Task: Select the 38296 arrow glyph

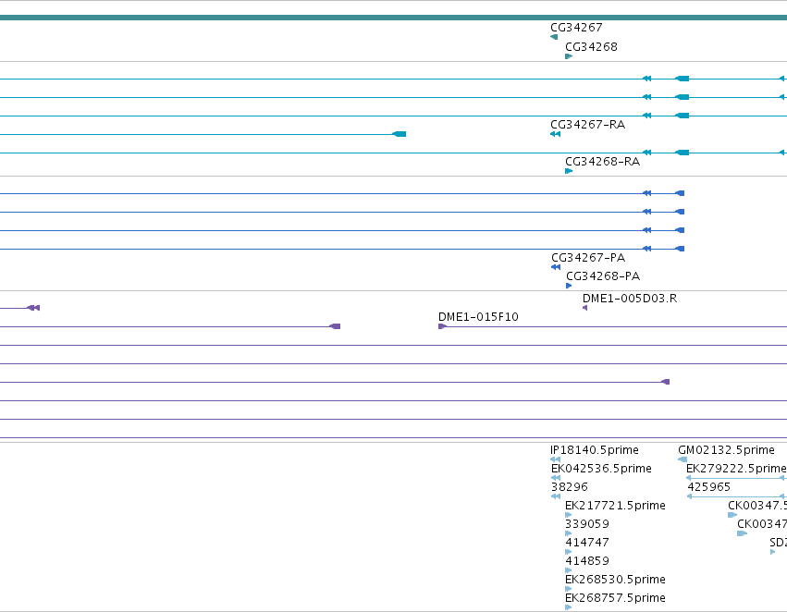Action: (x=556, y=496)
